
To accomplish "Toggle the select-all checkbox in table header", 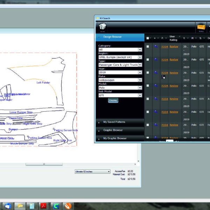I will (148, 38).
